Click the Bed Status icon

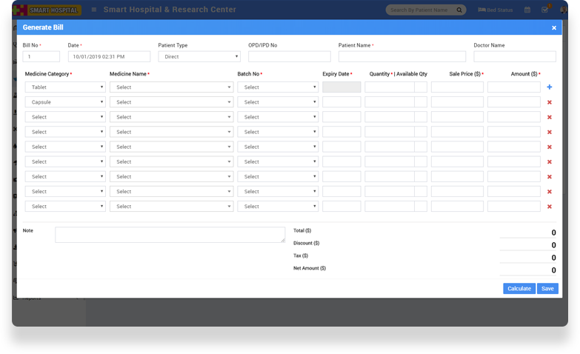[x=481, y=10]
